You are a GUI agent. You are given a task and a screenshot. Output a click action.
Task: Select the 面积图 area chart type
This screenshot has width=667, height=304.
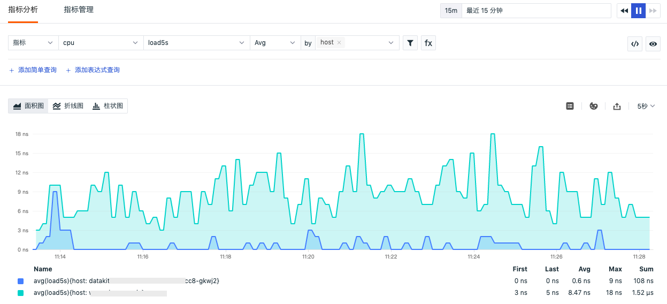pyautogui.click(x=28, y=106)
